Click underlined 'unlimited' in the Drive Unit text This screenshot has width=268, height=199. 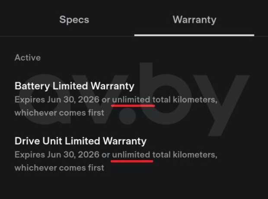(131, 155)
